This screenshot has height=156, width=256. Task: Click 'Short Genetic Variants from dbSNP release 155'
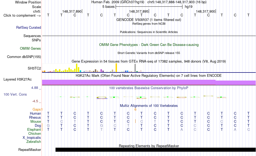149,53
